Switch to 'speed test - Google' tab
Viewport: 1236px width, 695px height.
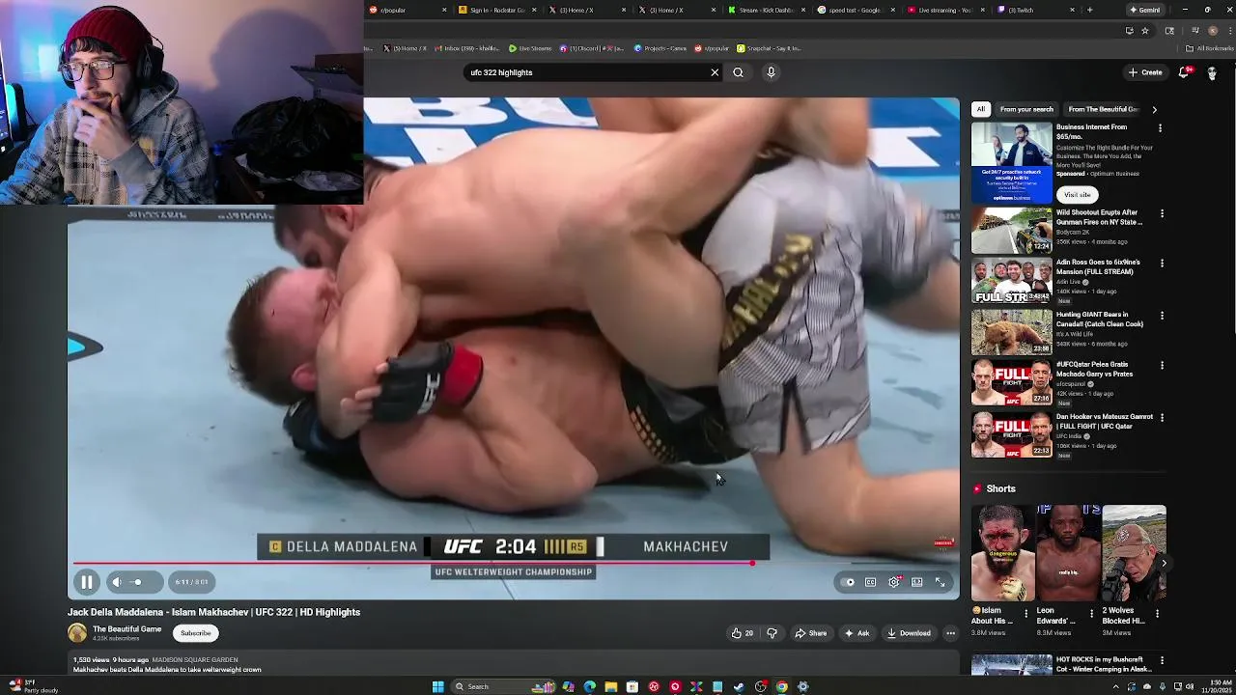pos(856,10)
